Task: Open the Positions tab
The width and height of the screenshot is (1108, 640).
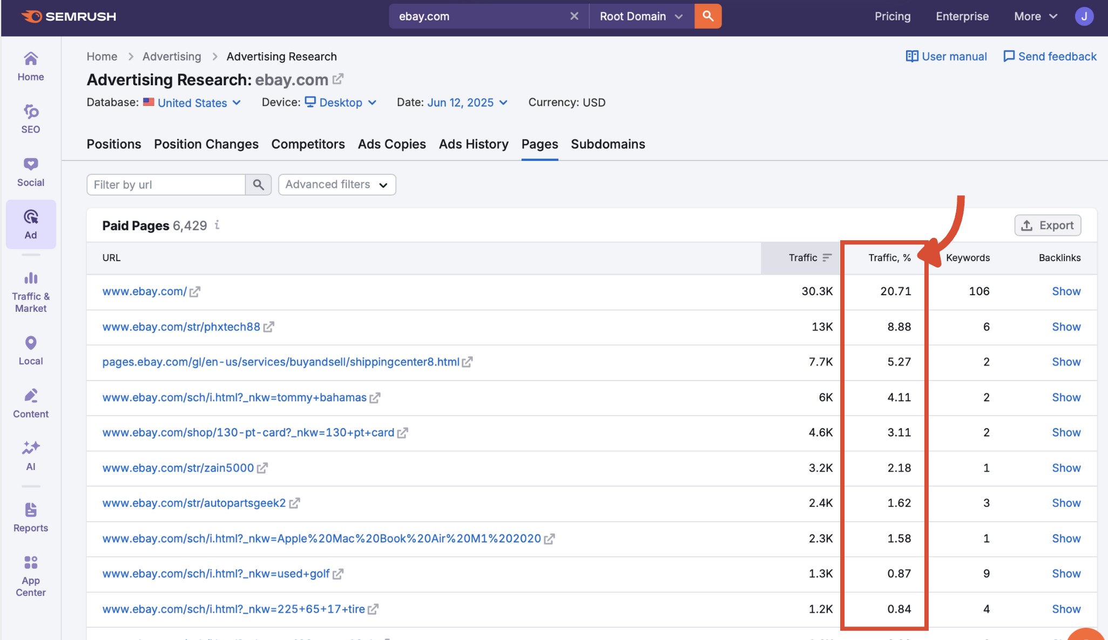Action: tap(113, 144)
